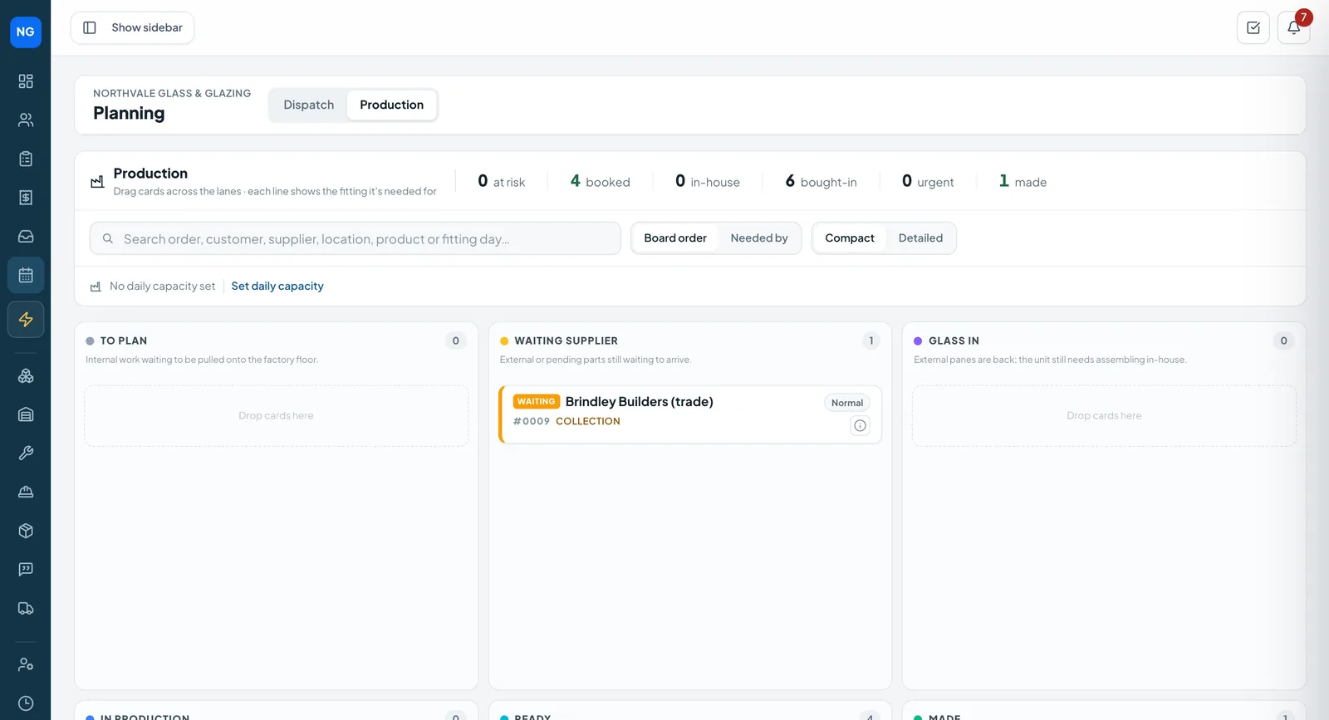1329x720 pixels.
Task: Open the invoice dollar receipt icon
Action: click(26, 198)
